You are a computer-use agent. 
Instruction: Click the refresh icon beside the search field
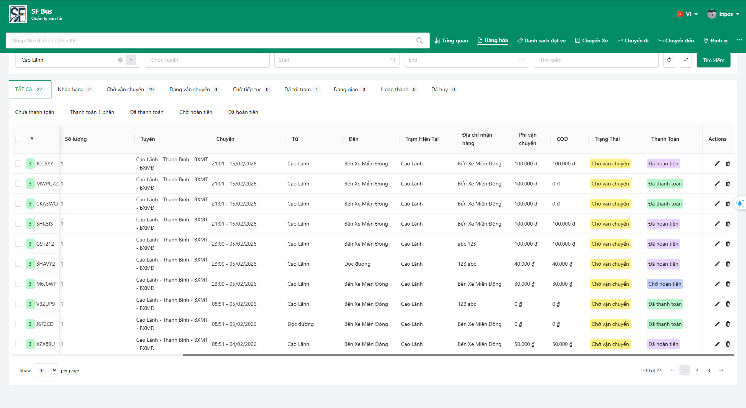[x=669, y=60]
